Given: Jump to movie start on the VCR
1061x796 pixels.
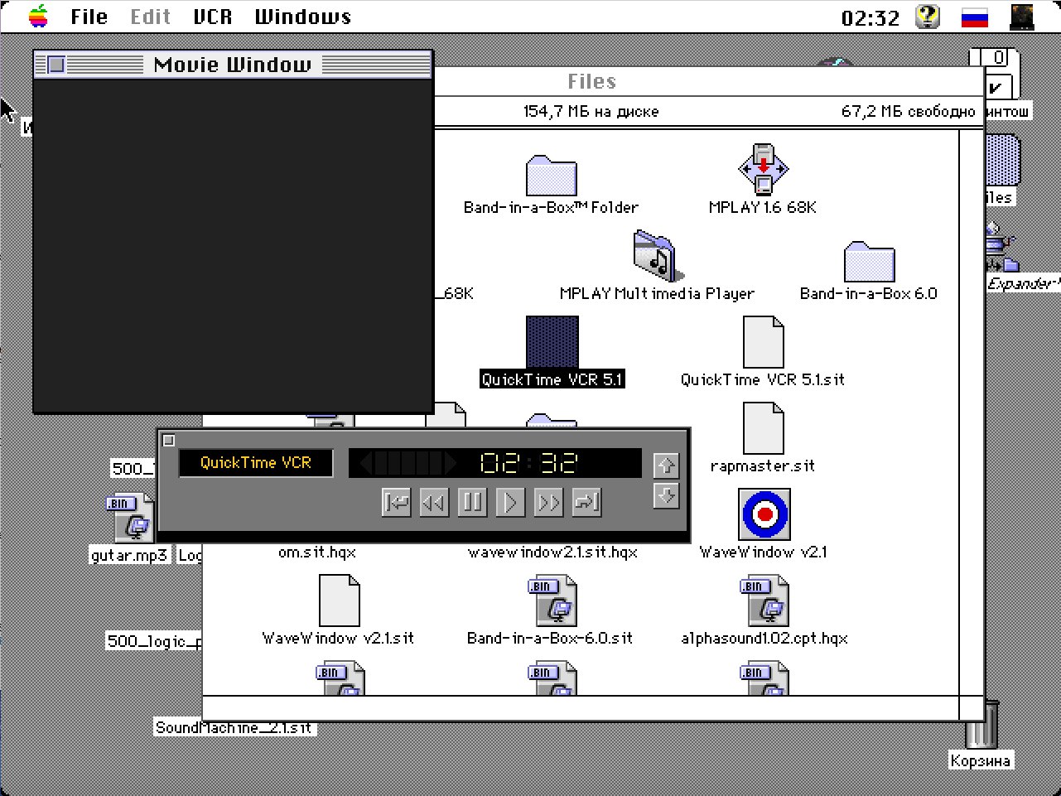Looking at the screenshot, I should [397, 502].
